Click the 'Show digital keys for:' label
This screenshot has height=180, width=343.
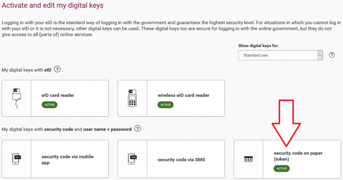(x=258, y=46)
